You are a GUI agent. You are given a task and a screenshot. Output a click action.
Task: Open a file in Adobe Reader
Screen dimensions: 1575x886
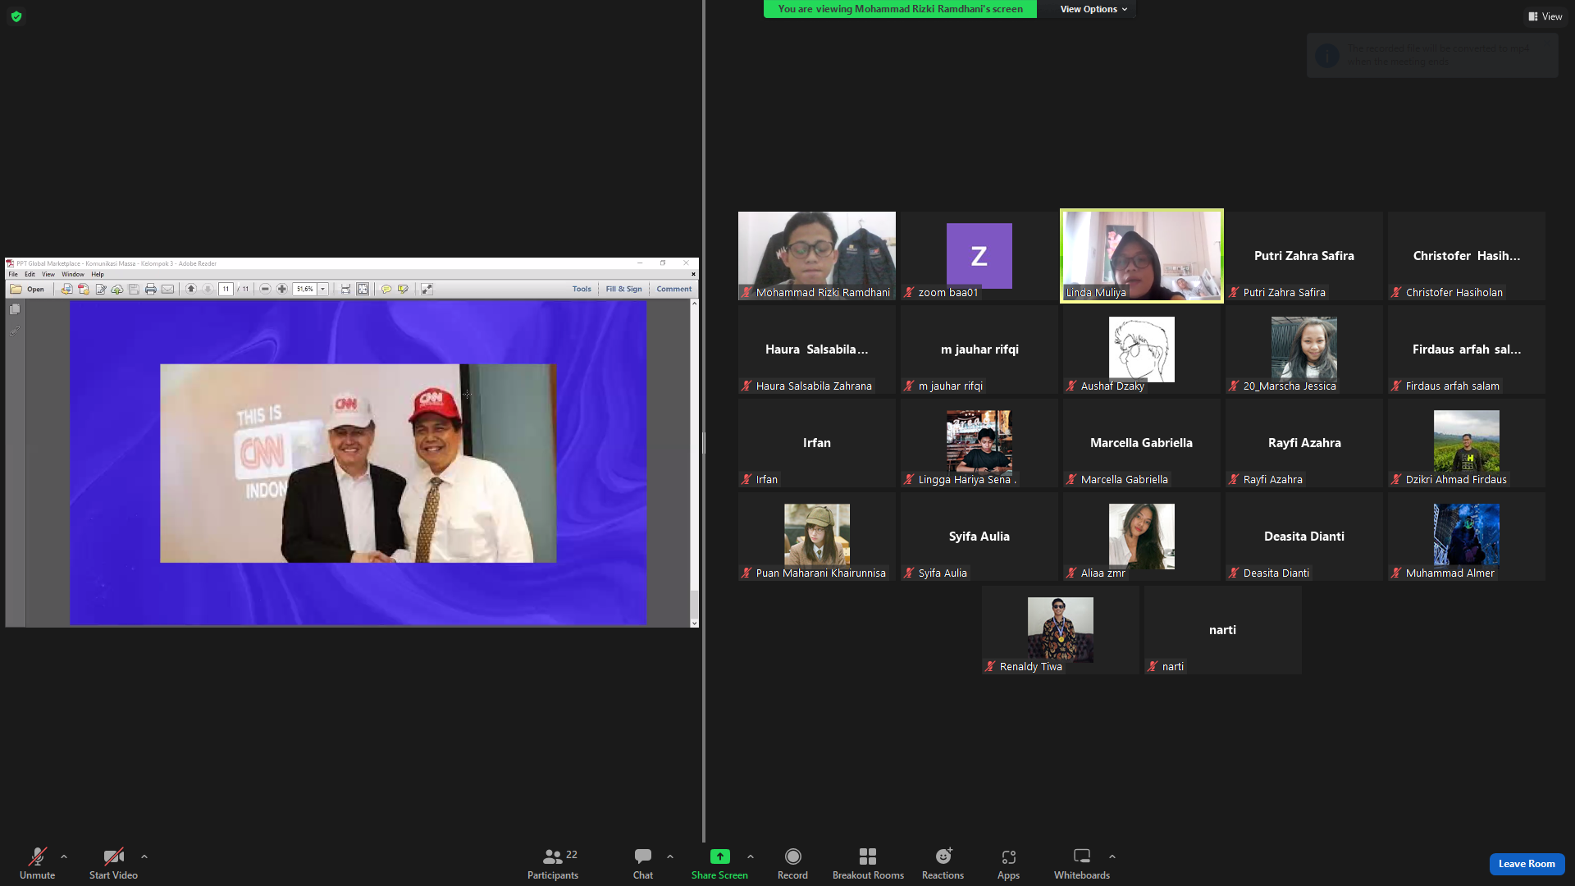[x=27, y=289]
